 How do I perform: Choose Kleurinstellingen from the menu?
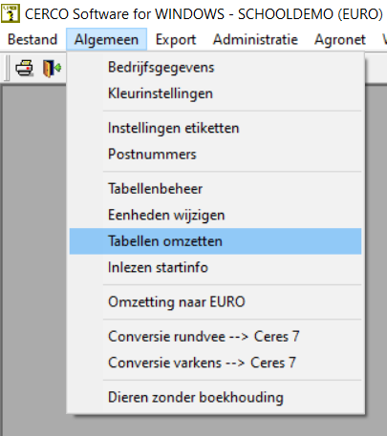coord(215,93)
